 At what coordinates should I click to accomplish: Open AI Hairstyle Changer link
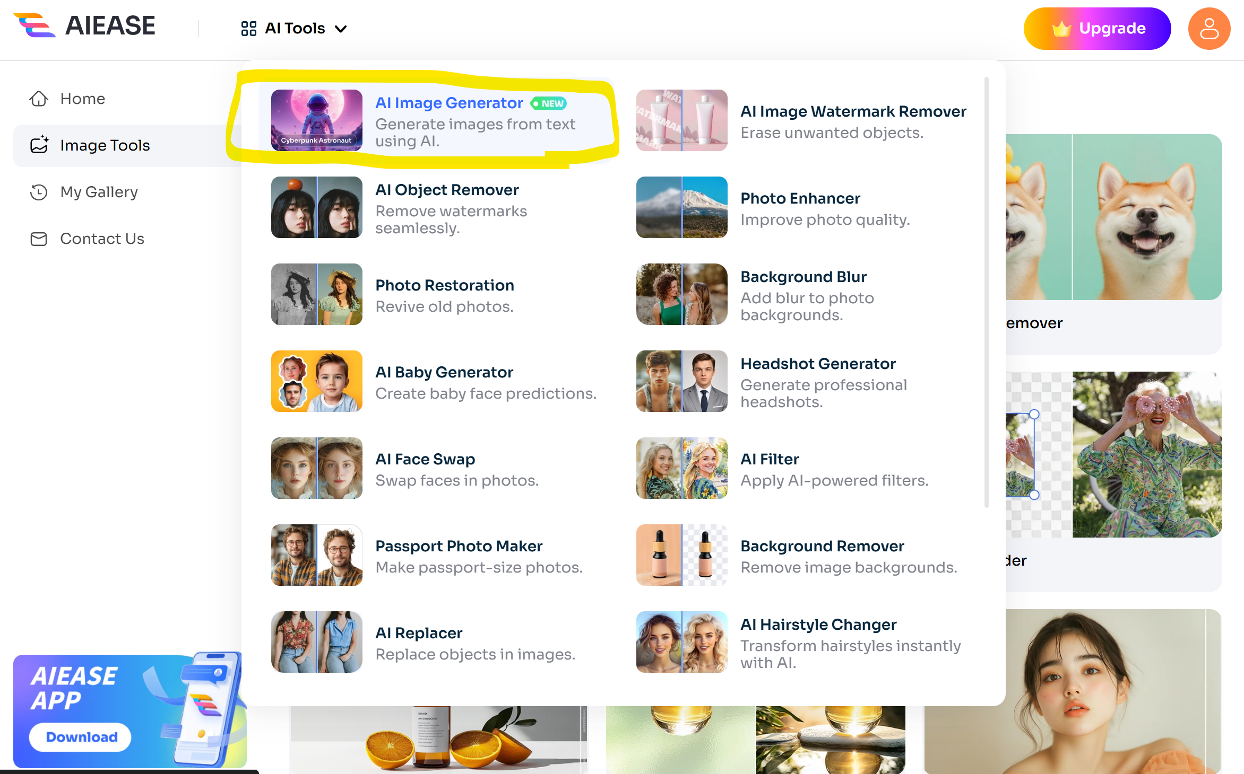[818, 625]
